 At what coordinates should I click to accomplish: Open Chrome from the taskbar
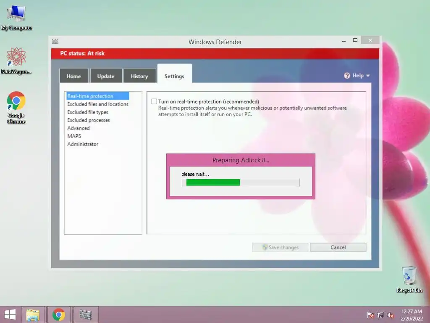click(59, 315)
